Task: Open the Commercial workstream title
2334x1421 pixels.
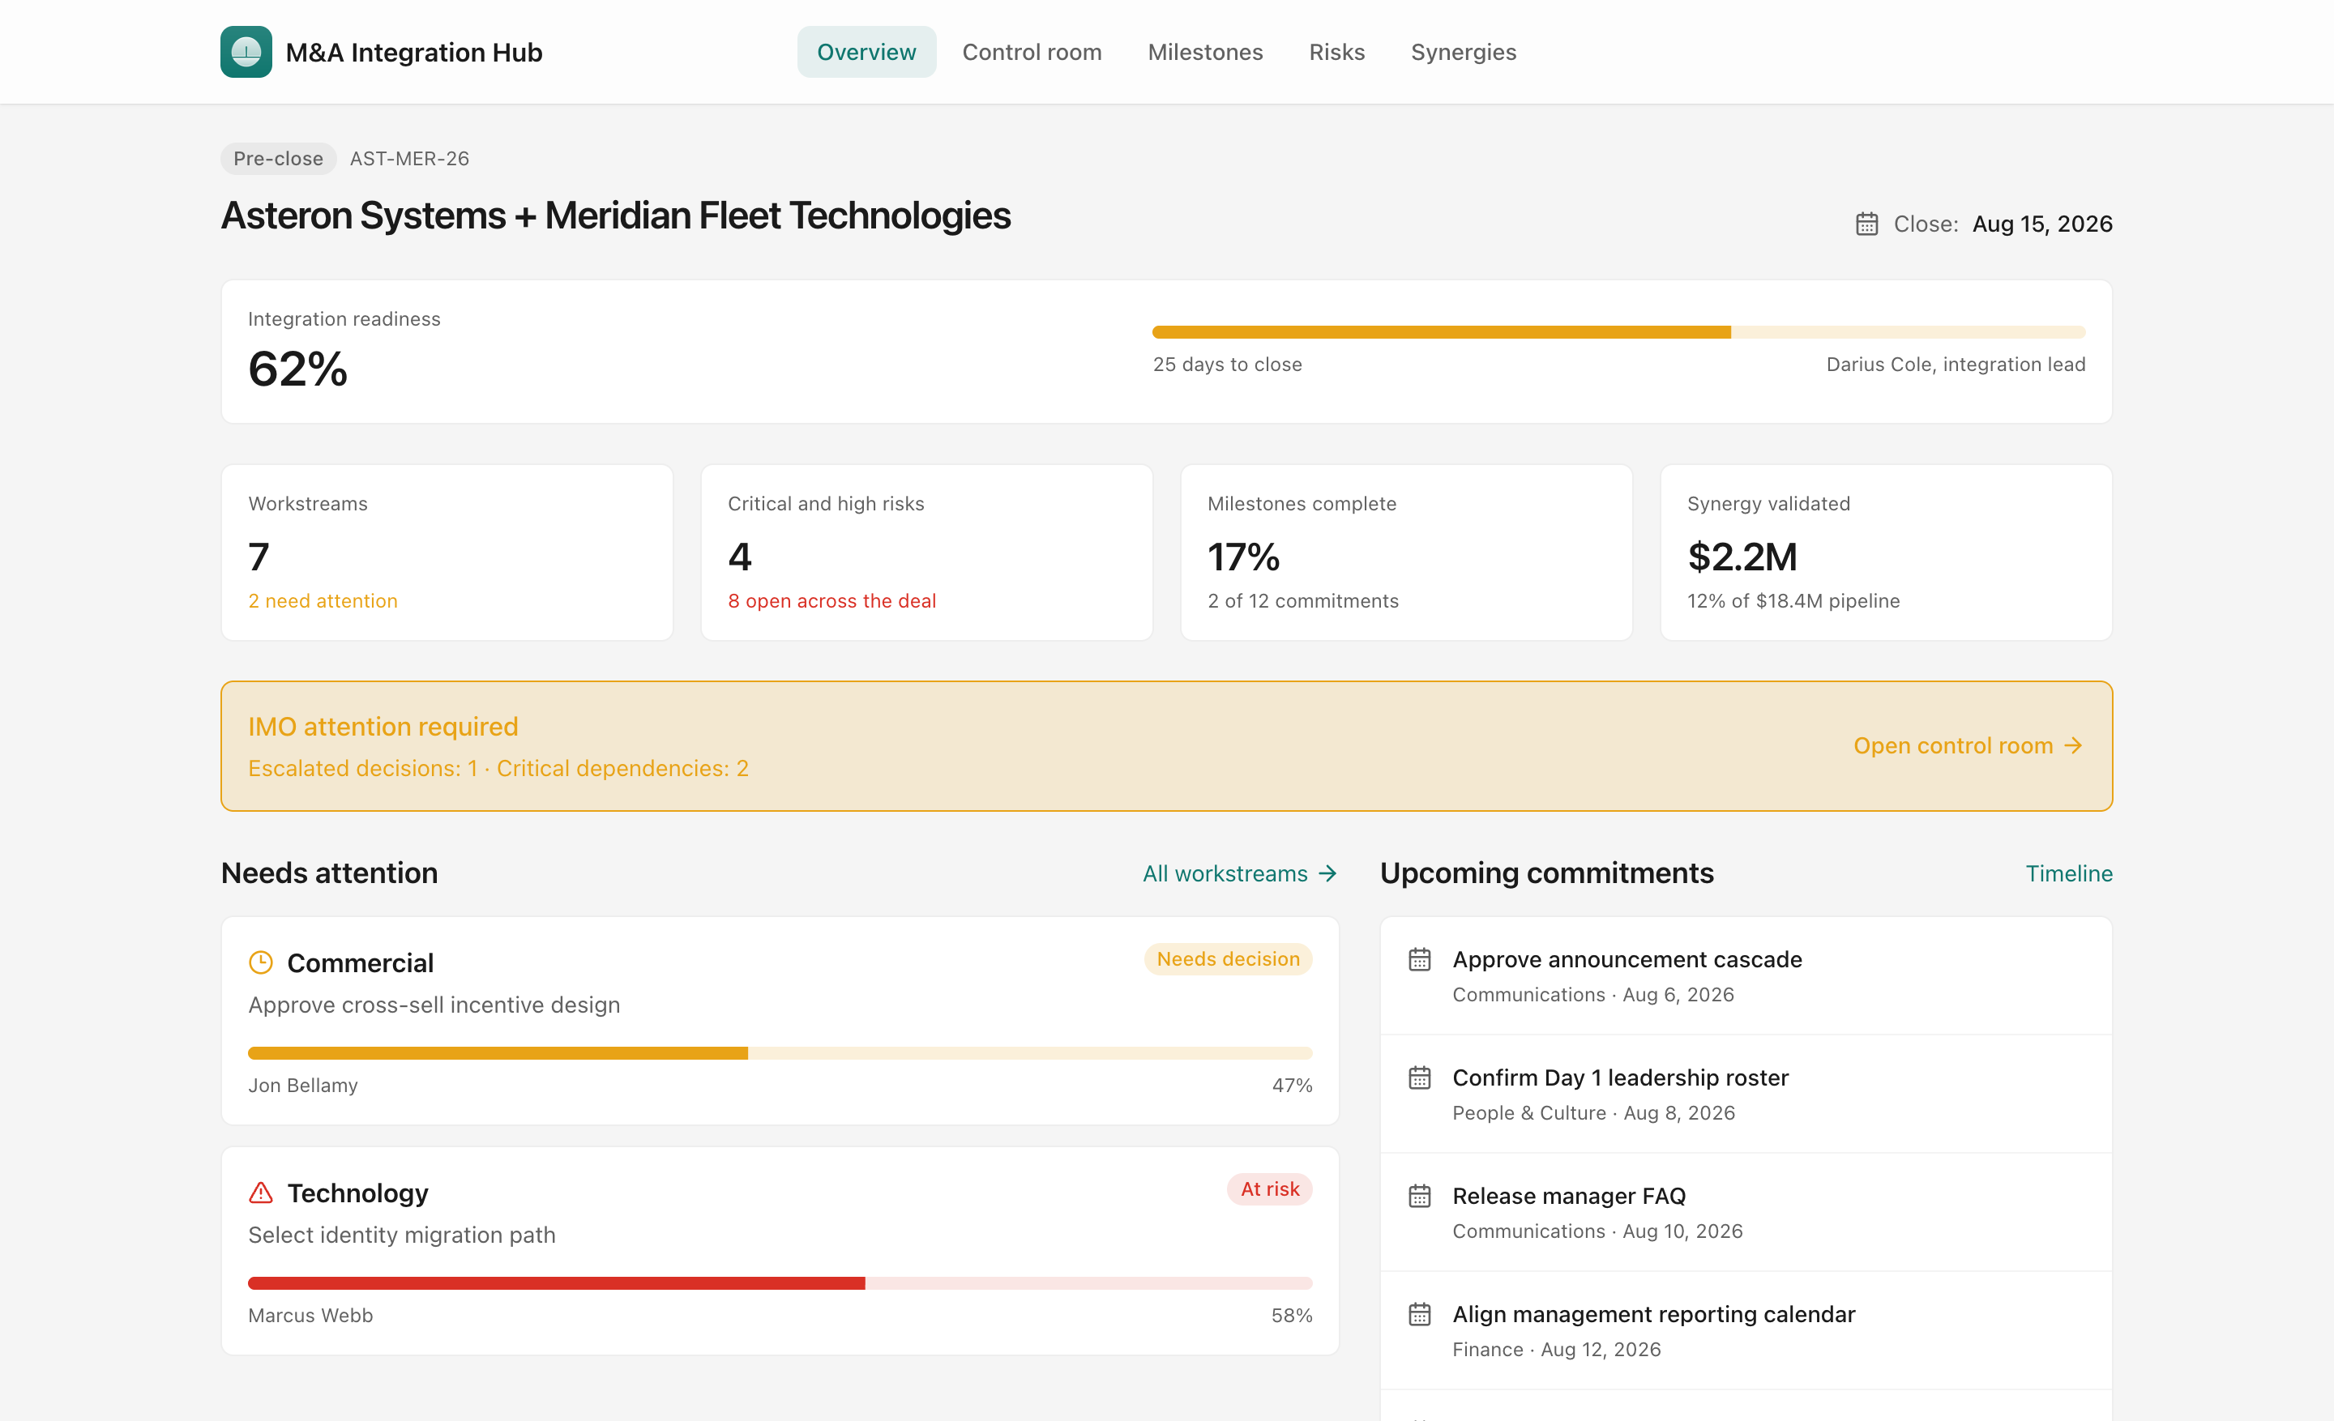Action: (x=360, y=962)
